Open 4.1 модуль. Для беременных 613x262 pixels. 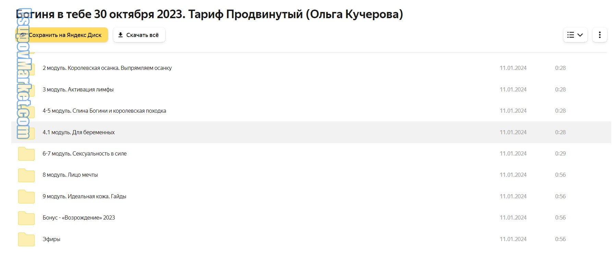[79, 132]
